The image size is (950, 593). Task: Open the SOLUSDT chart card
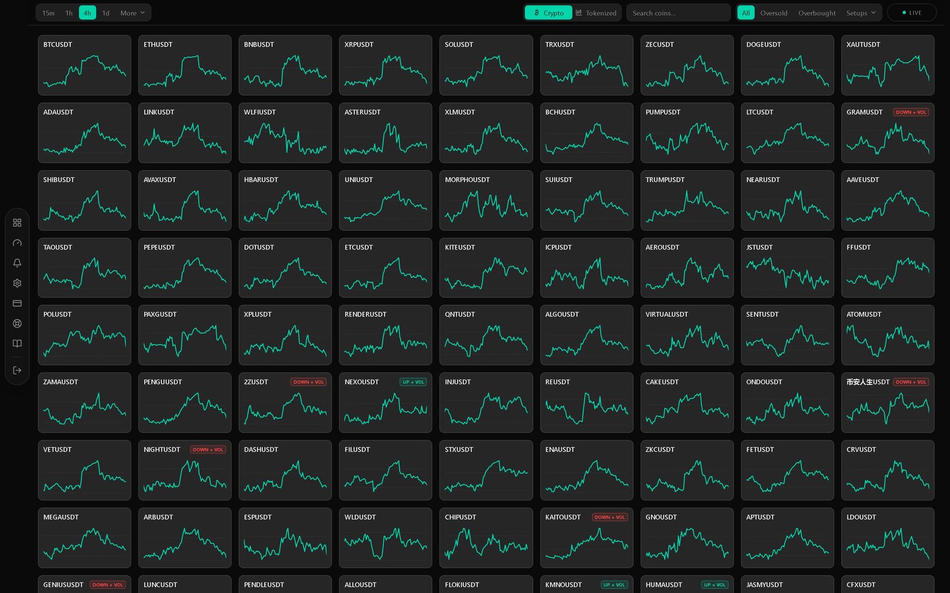(486, 65)
